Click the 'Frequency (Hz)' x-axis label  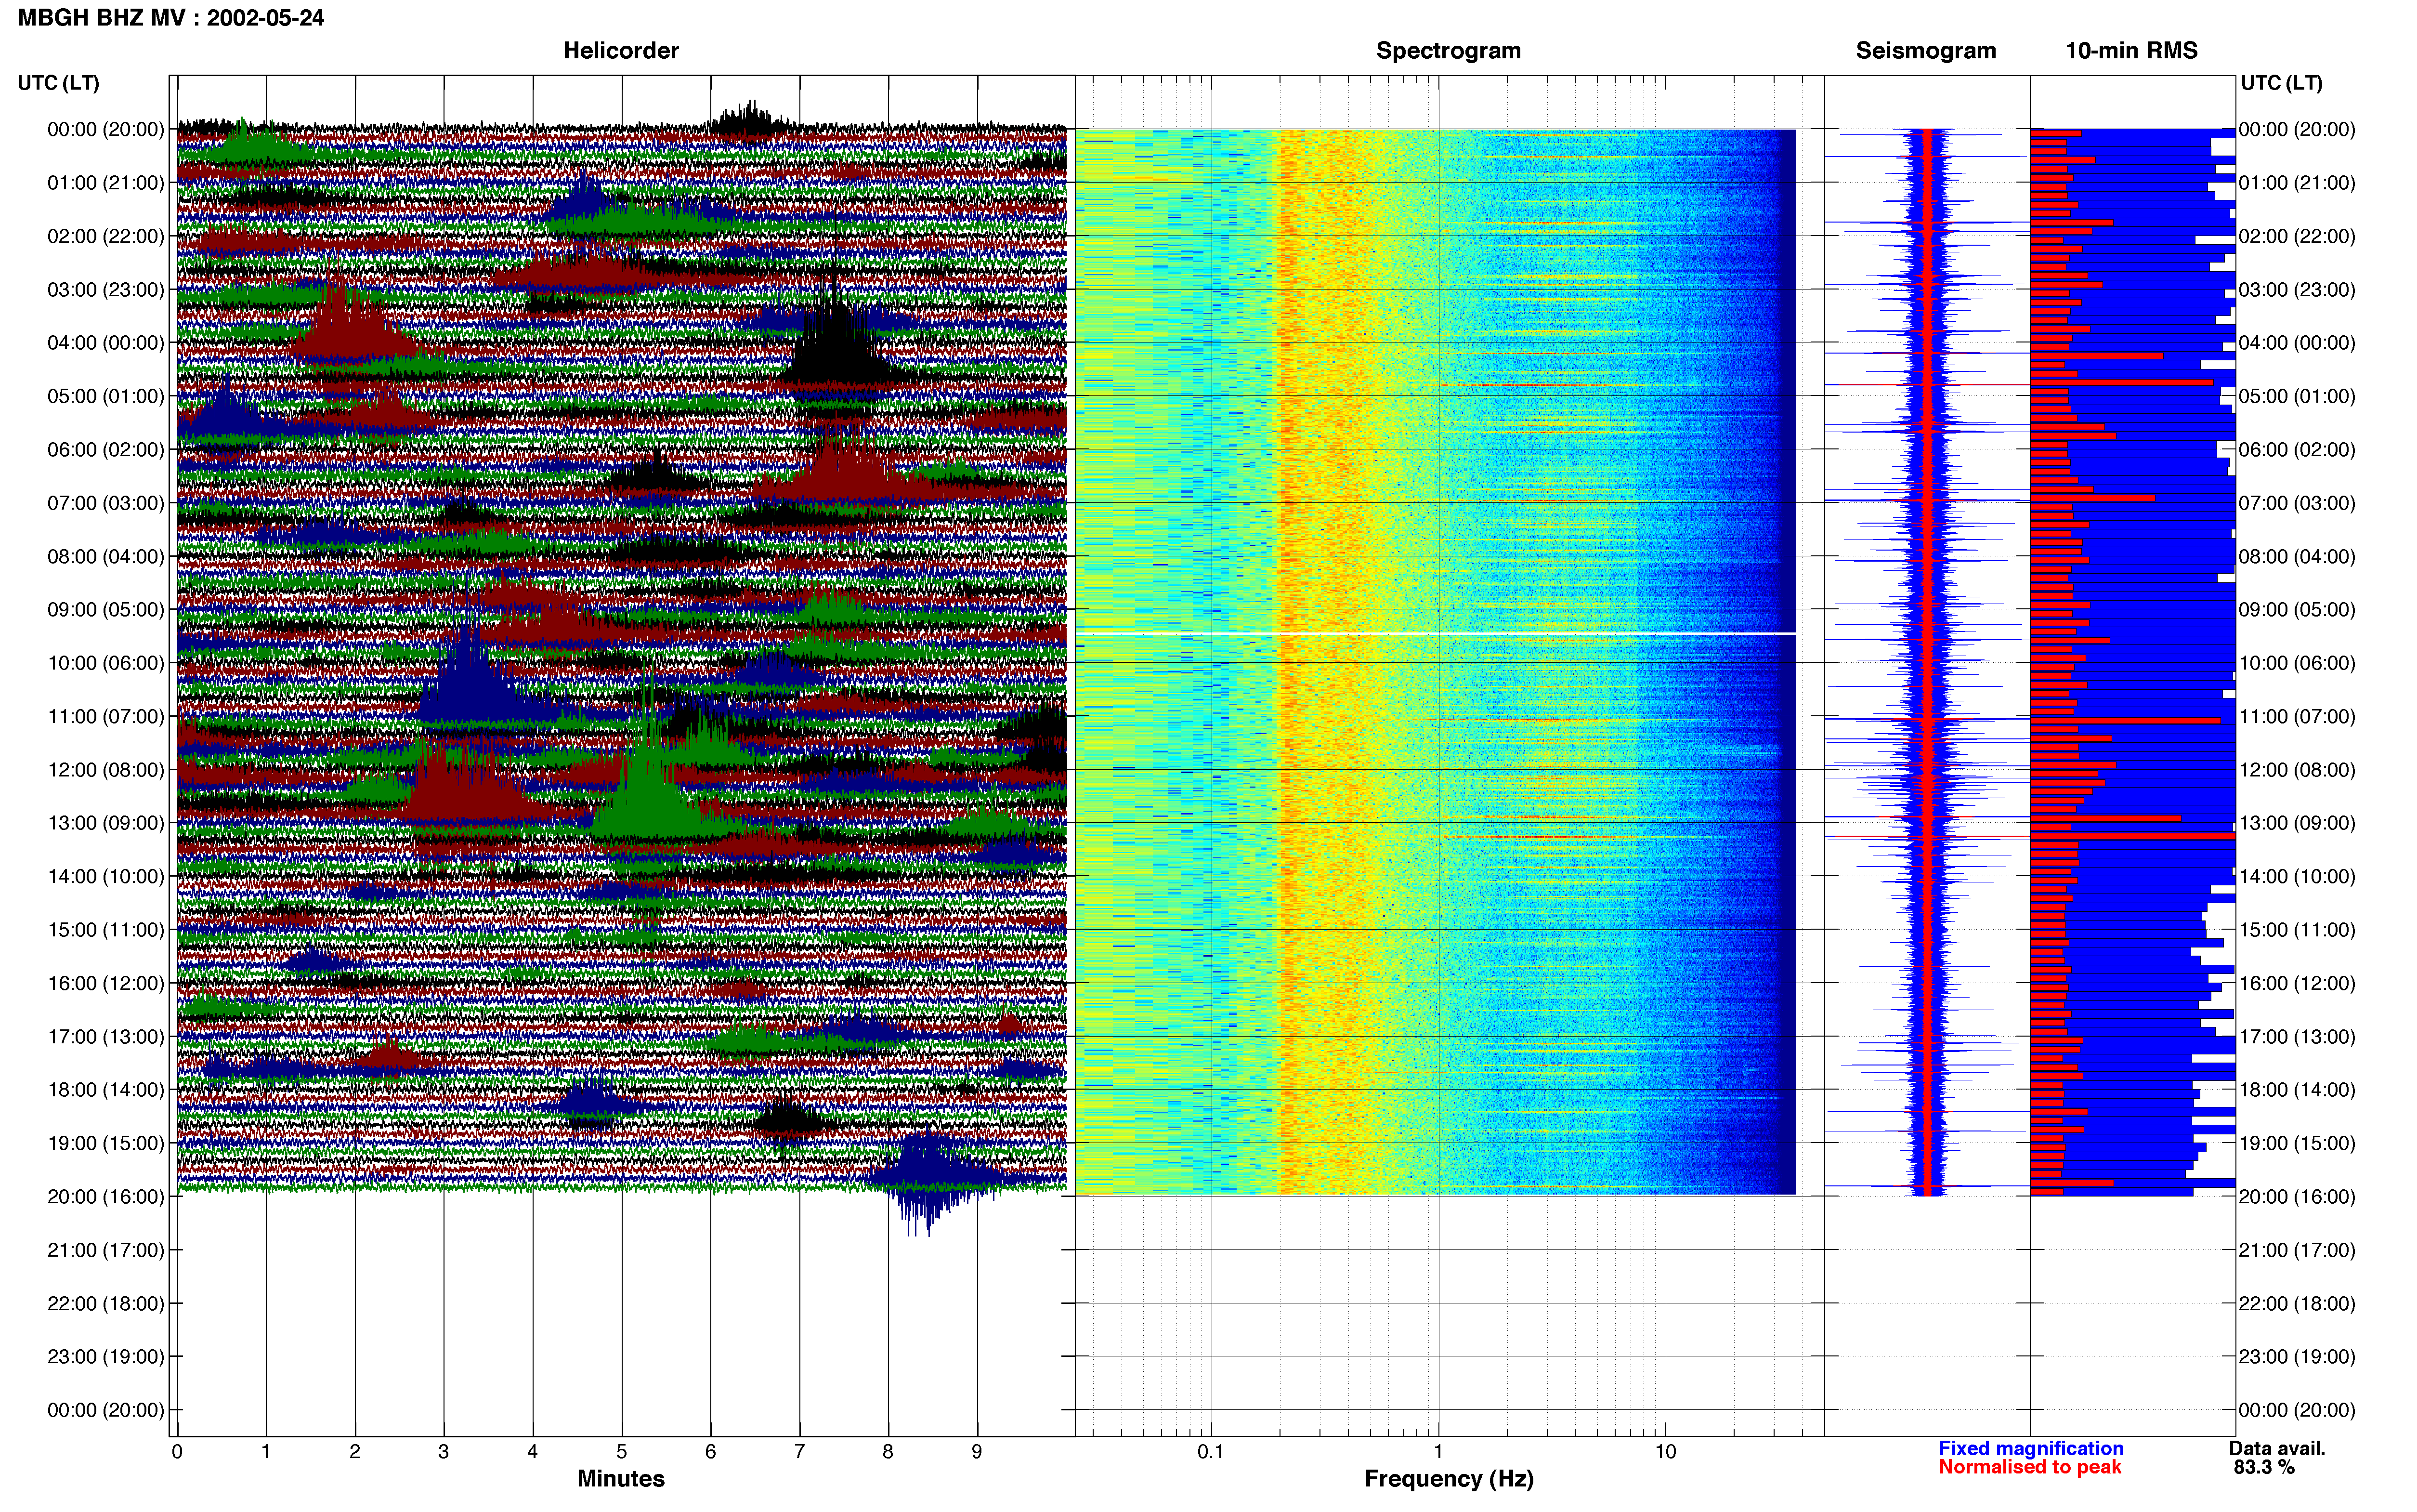coord(1449,1479)
